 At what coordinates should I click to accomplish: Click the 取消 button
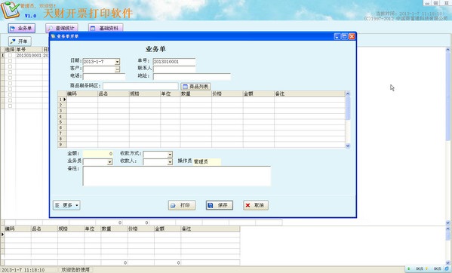tap(256, 205)
